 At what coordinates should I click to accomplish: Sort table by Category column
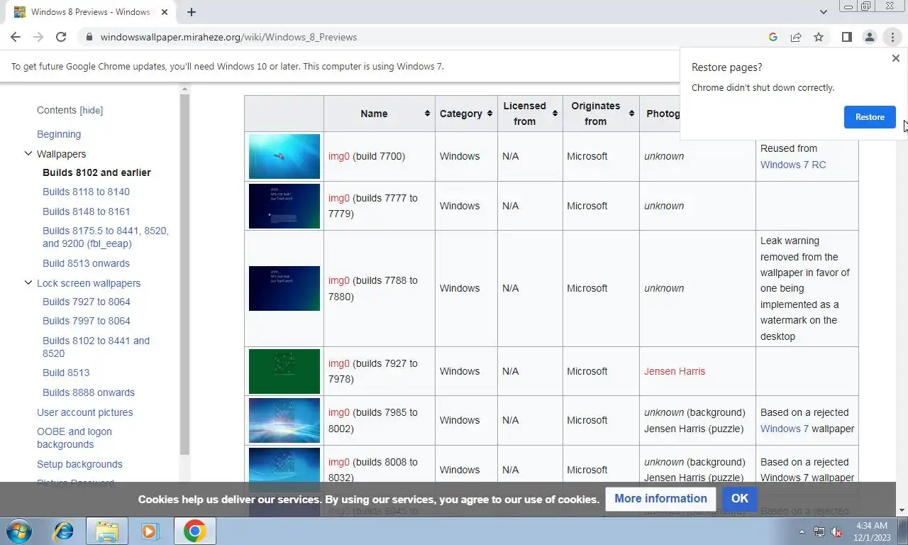click(x=489, y=114)
